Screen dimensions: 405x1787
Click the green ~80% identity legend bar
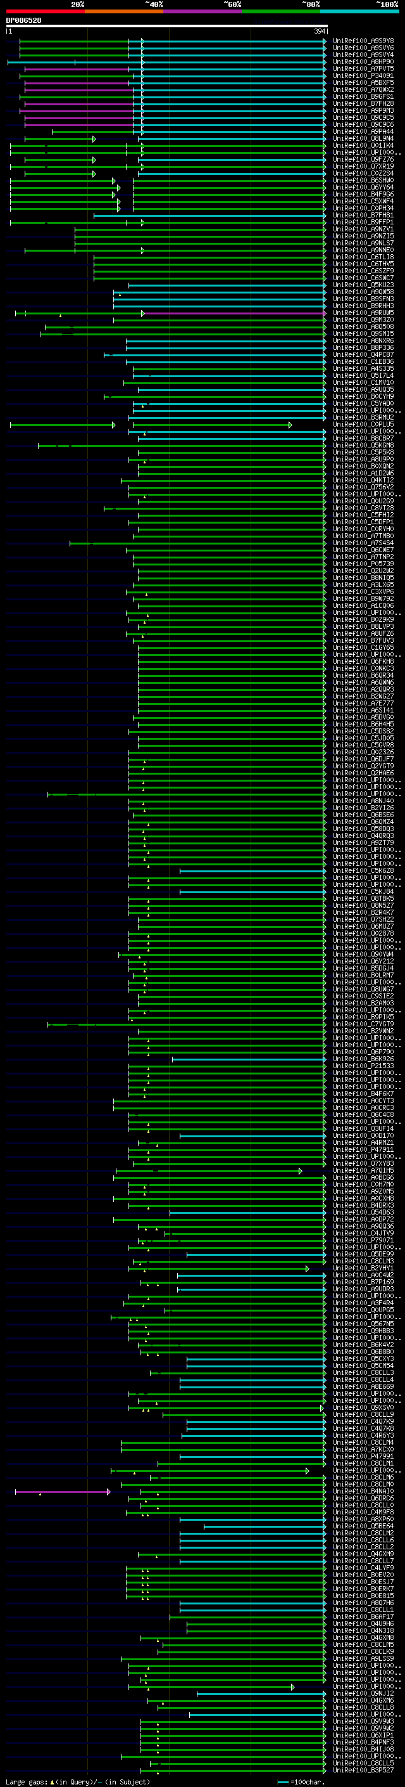click(280, 11)
